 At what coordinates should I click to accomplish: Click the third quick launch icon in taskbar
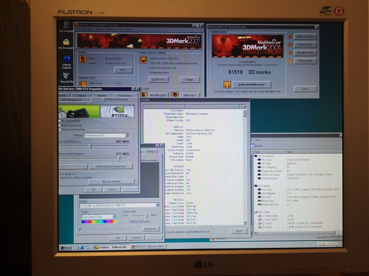pos(88,247)
